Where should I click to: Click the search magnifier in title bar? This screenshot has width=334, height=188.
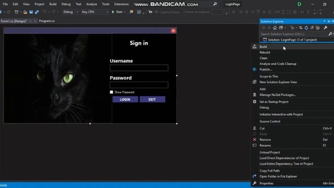(x=215, y=4)
